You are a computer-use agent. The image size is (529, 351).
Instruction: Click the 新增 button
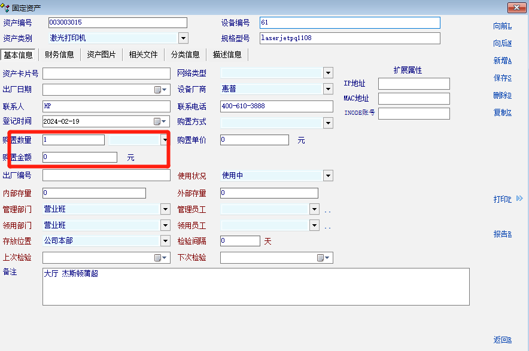[502, 61]
